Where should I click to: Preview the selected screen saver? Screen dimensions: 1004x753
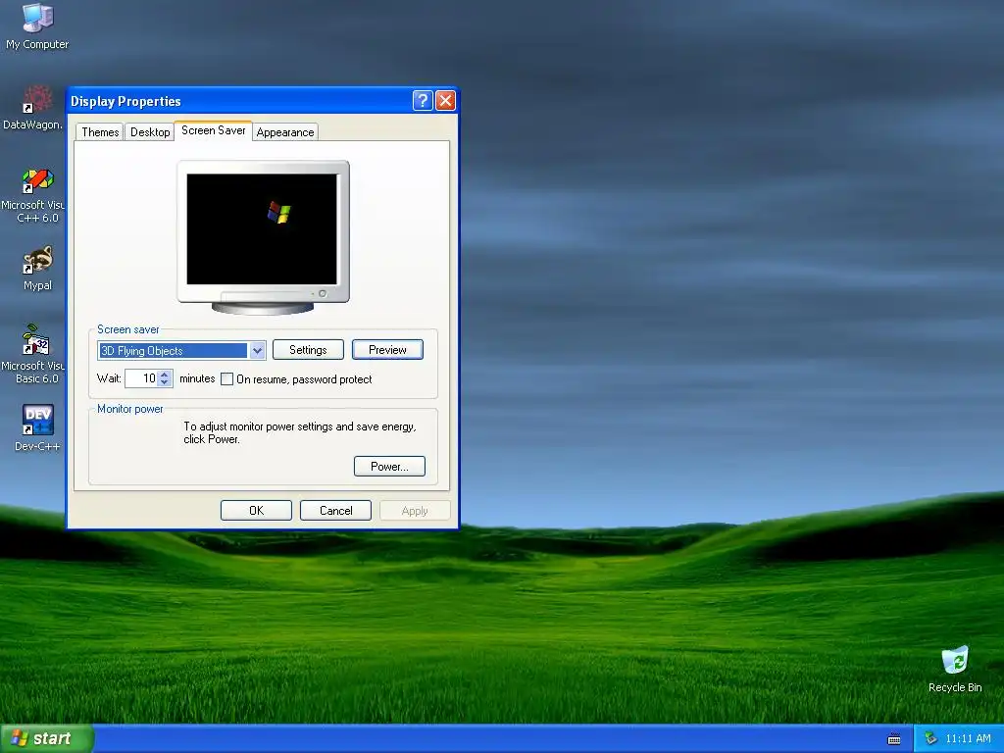387,350
